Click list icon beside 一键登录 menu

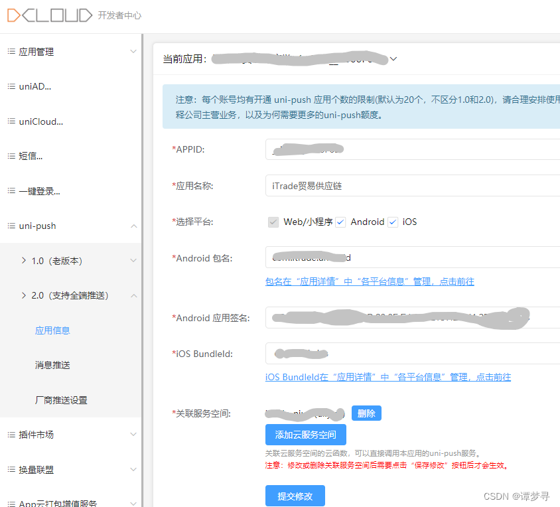tap(11, 191)
